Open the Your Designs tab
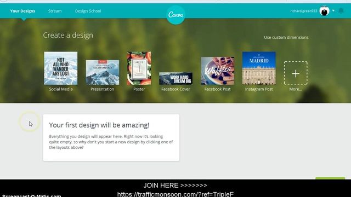The image size is (351, 197). click(22, 11)
